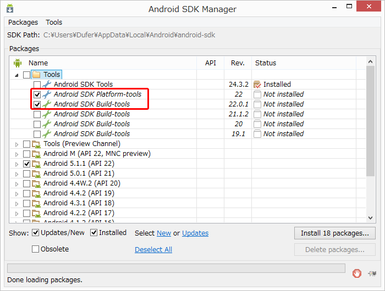Image resolution: width=385 pixels, height=291 pixels.
Task: Check Build-tools 21.1.2 checkbox
Action: 37,115
